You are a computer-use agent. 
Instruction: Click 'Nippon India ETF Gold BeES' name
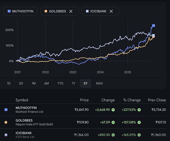pyautogui.click(x=34, y=124)
